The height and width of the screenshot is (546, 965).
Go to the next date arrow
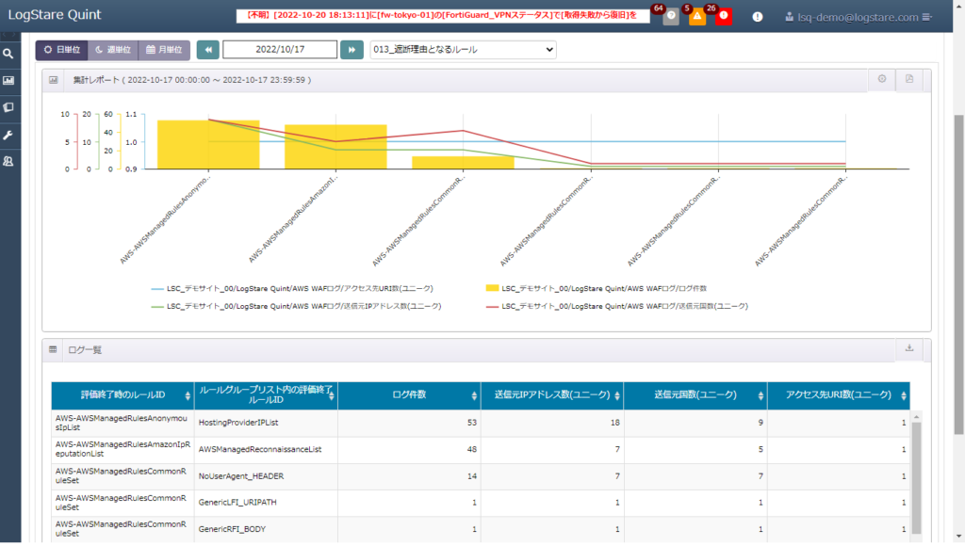352,50
